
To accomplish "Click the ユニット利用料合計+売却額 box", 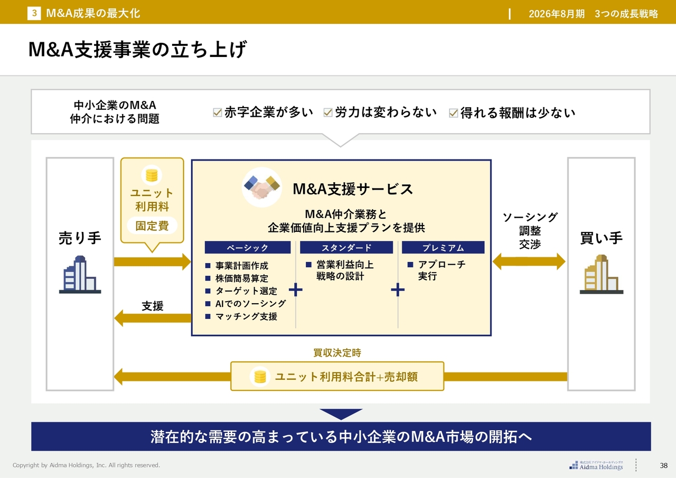I will pos(337,377).
